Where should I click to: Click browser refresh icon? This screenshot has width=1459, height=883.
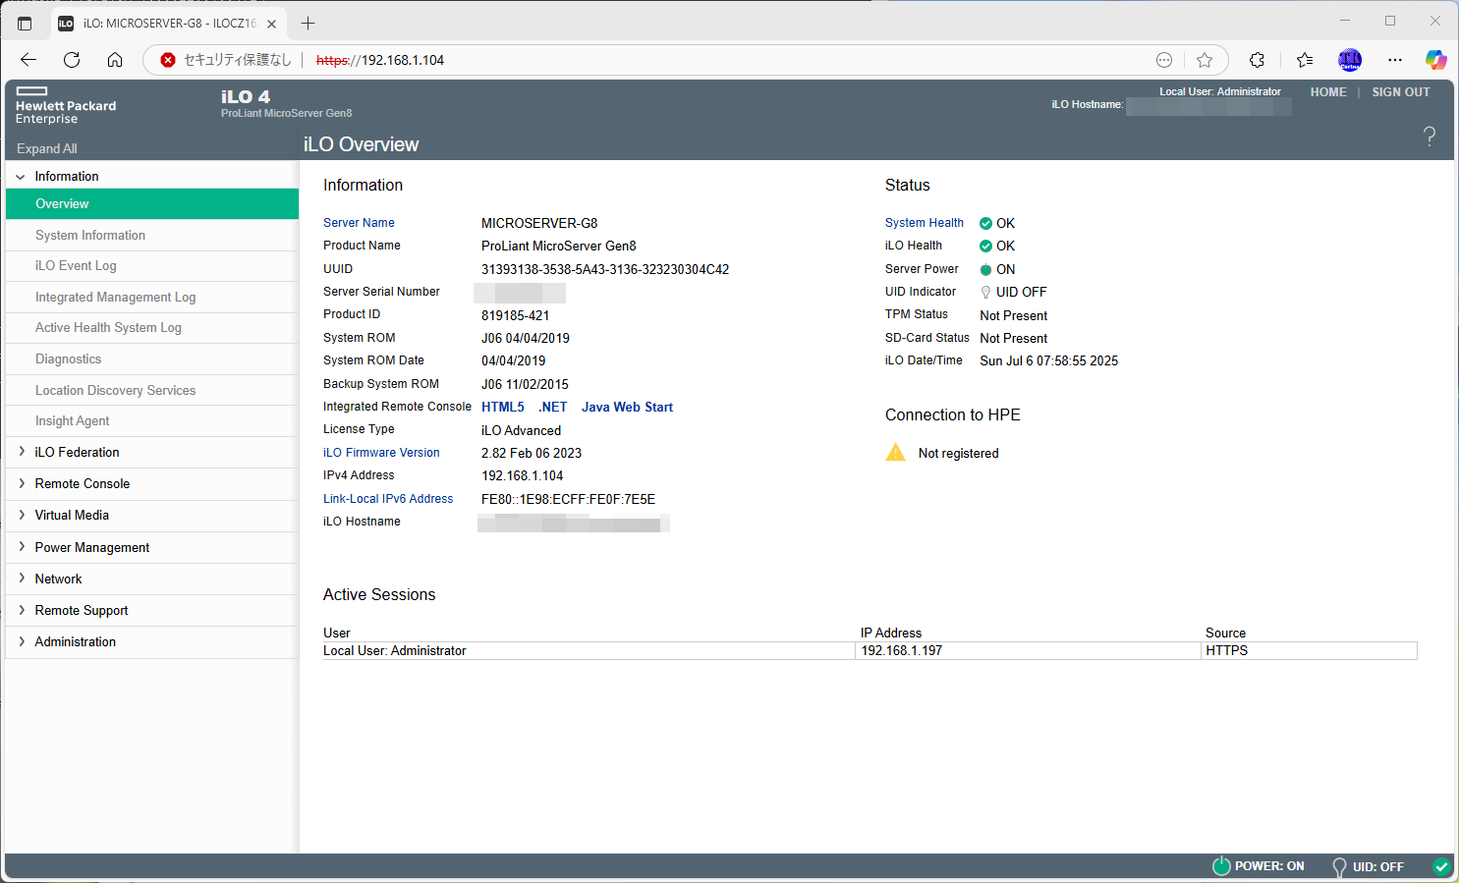(x=72, y=60)
